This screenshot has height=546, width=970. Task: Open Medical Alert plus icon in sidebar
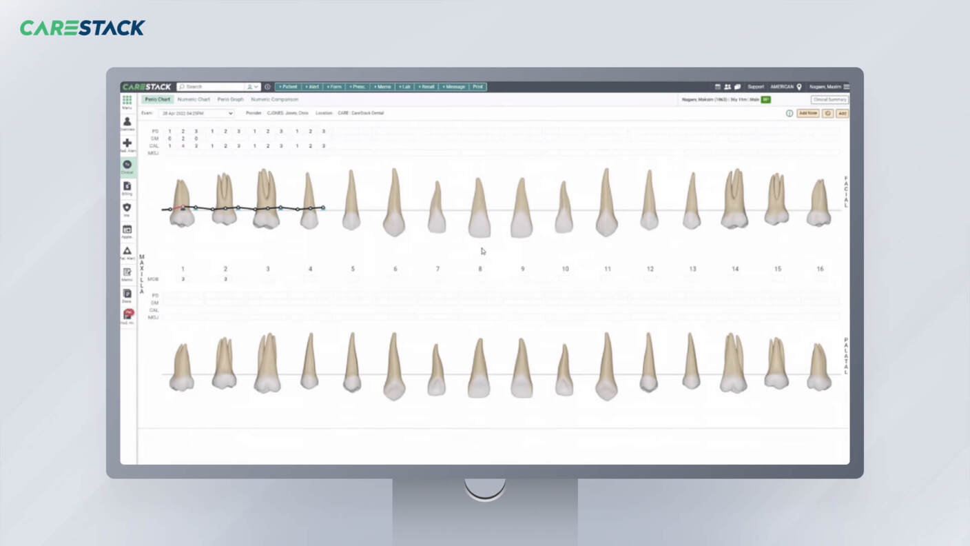127,145
